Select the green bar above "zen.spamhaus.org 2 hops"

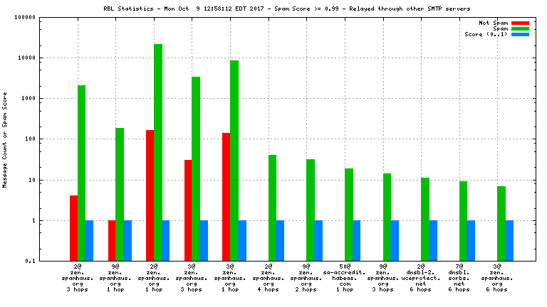311,210
